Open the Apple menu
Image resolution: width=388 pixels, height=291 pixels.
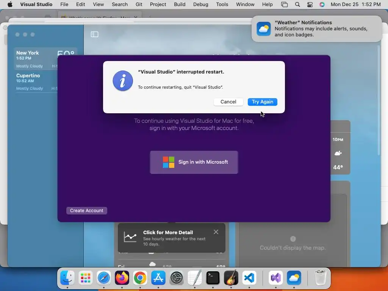10,5
